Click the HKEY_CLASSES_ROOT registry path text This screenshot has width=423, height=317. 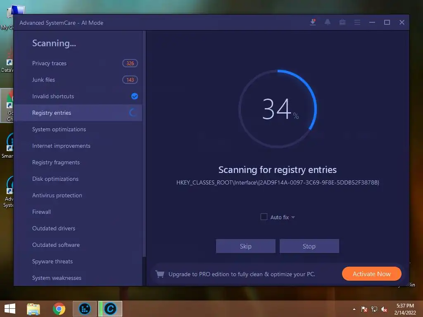pos(278,182)
